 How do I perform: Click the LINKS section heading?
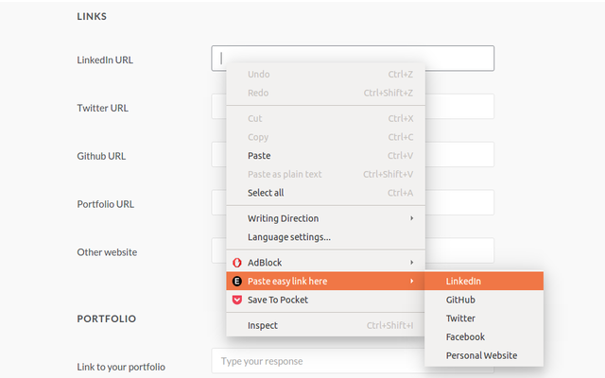pyautogui.click(x=92, y=17)
